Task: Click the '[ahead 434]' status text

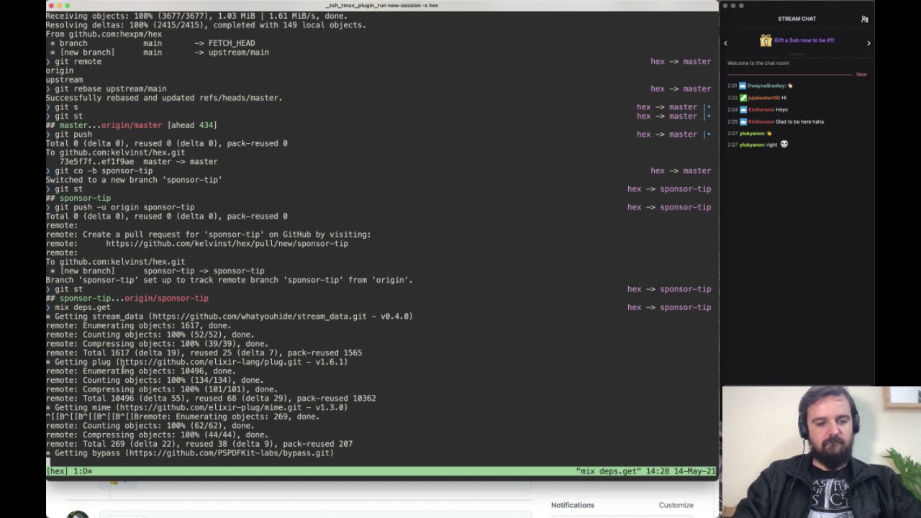Action: coord(192,125)
